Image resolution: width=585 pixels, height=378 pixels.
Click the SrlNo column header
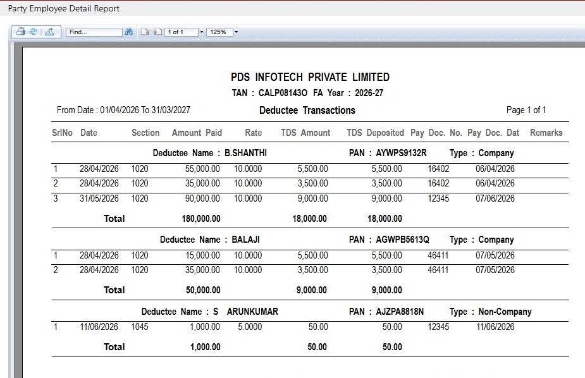tap(62, 133)
